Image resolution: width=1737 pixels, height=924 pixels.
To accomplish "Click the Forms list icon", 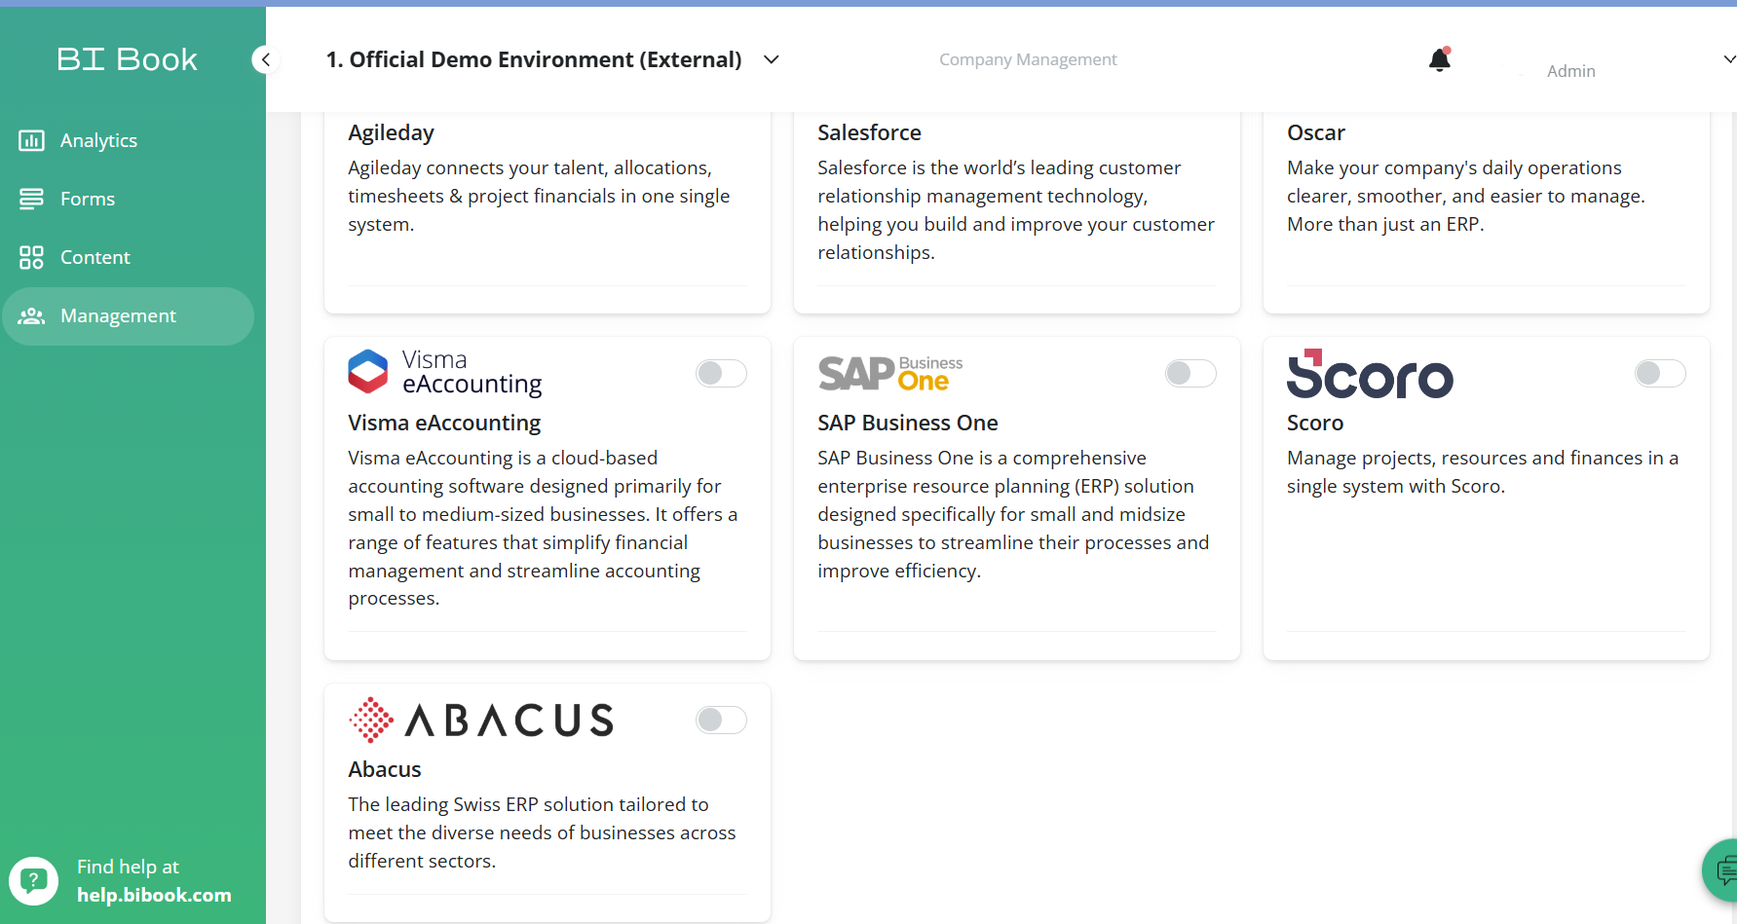I will coord(31,199).
